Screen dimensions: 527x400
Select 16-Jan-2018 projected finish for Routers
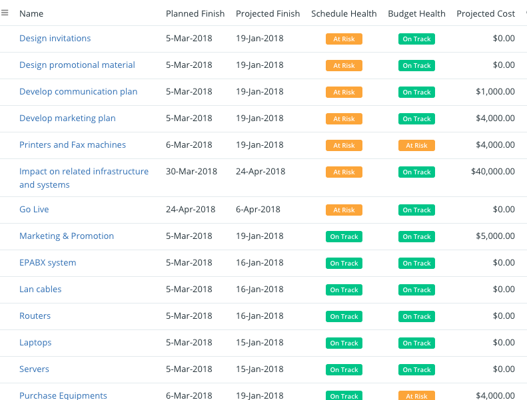click(x=259, y=315)
